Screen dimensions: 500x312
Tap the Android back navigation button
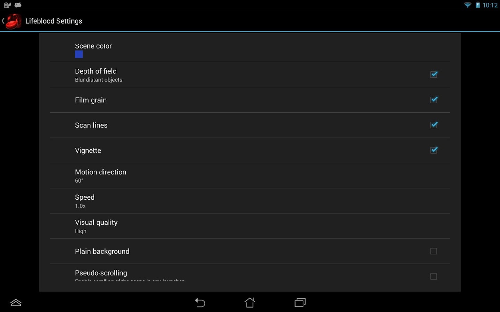pos(200,302)
